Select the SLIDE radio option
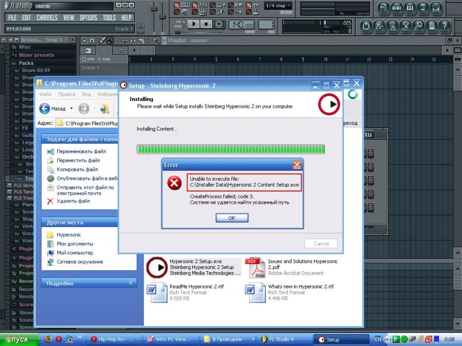 click(x=99, y=59)
